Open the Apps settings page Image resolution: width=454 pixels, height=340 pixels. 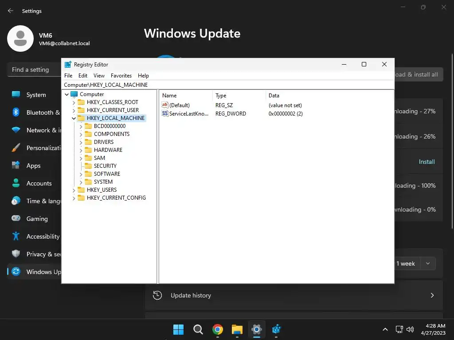[x=35, y=166]
